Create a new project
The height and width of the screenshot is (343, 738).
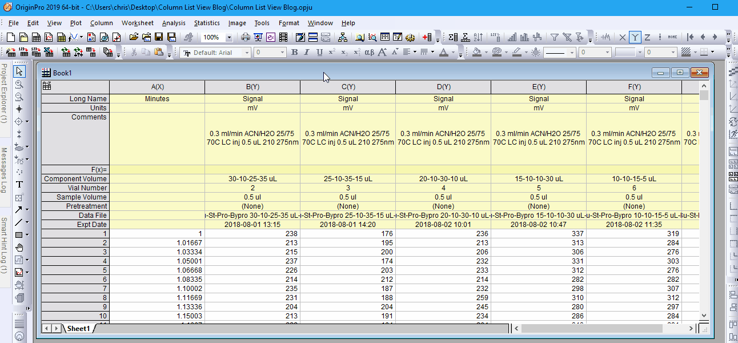[11, 37]
